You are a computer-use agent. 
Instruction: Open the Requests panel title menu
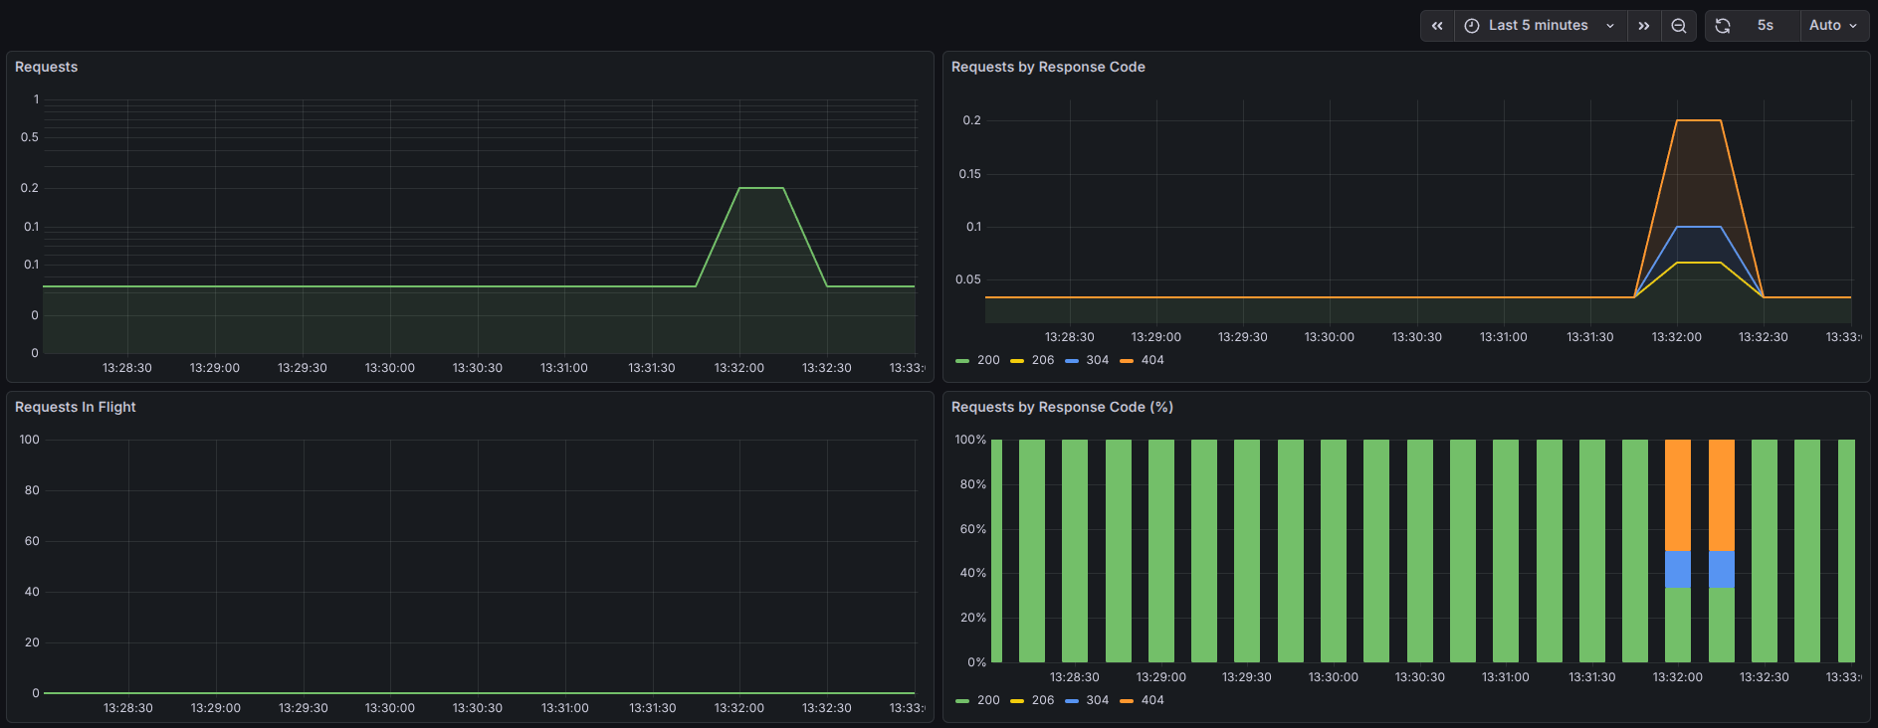[46, 67]
